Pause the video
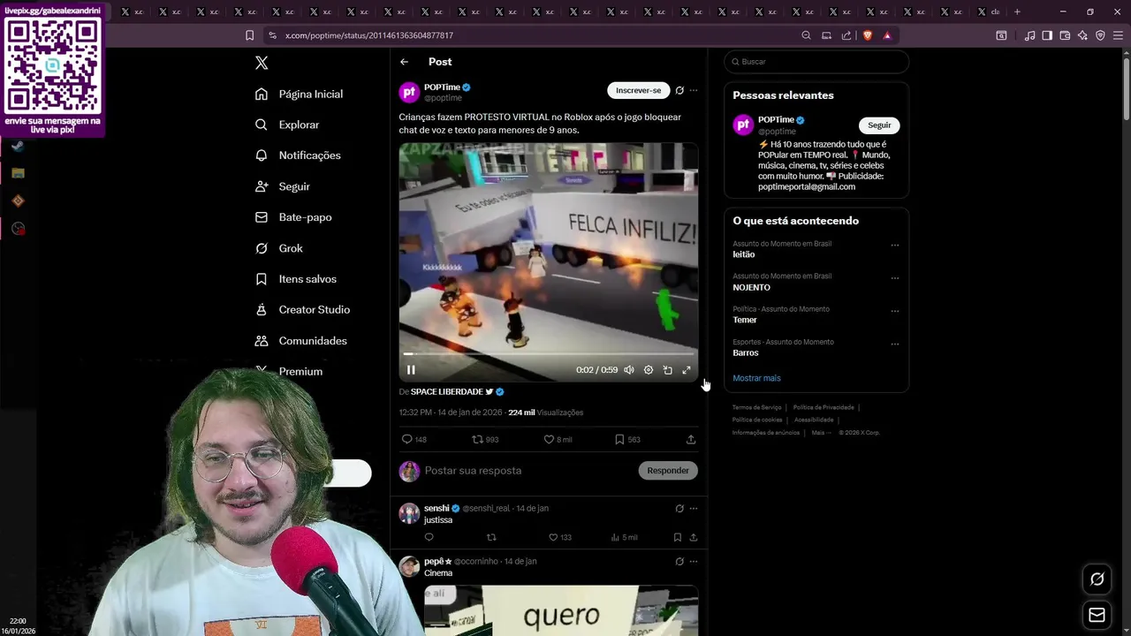This screenshot has width=1131, height=636. pyautogui.click(x=411, y=370)
